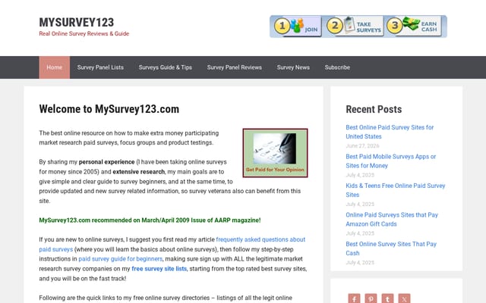Open 'Best Online Survey Sites That Pay Cash' post
The image size is (486, 303).
(391, 248)
